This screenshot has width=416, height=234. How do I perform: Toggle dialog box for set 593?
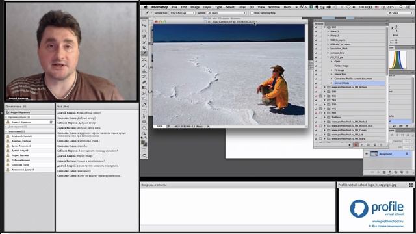click(320, 100)
